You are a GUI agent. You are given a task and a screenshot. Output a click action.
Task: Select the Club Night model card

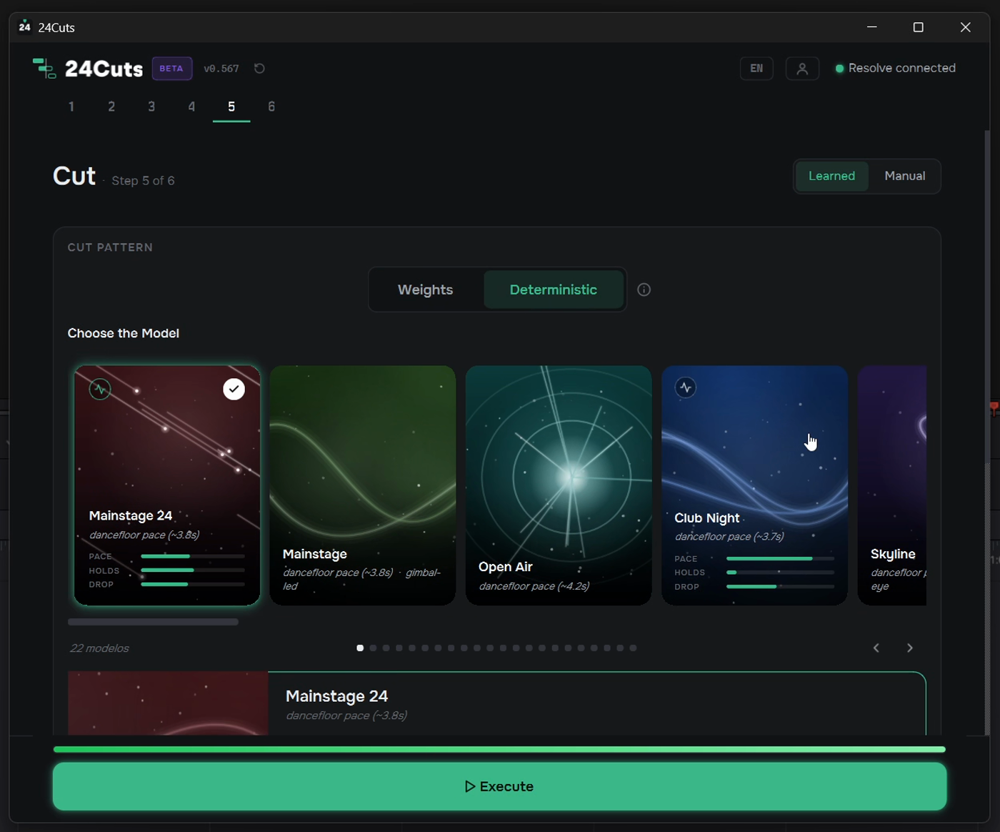point(754,486)
